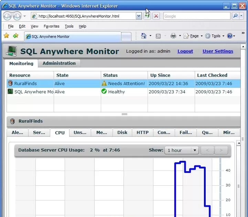Image resolution: width=248 pixels, height=217 pixels.
Task: Open a new blank browser tab
Action: [x=126, y=37]
